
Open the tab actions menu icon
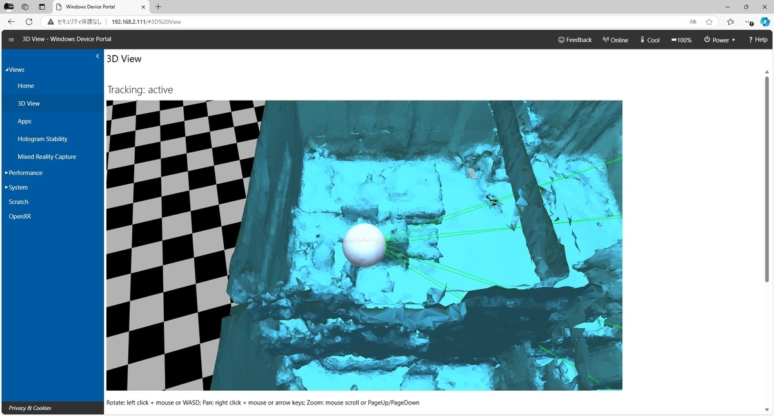tap(42, 6)
